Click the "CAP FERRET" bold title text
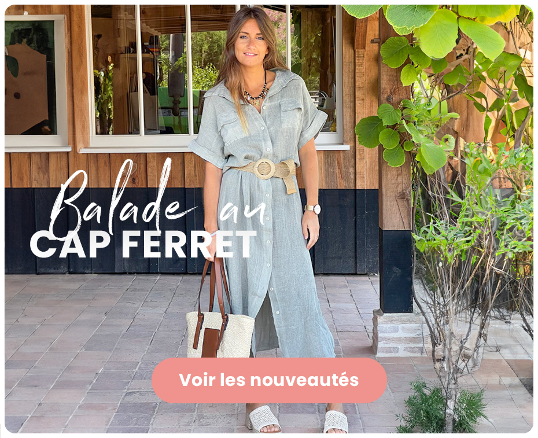538x438 pixels. (x=143, y=244)
